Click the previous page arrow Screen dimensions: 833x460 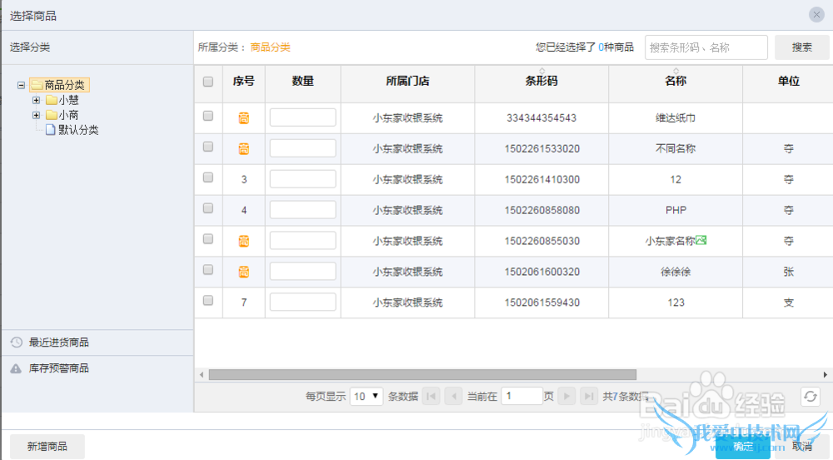pos(453,397)
